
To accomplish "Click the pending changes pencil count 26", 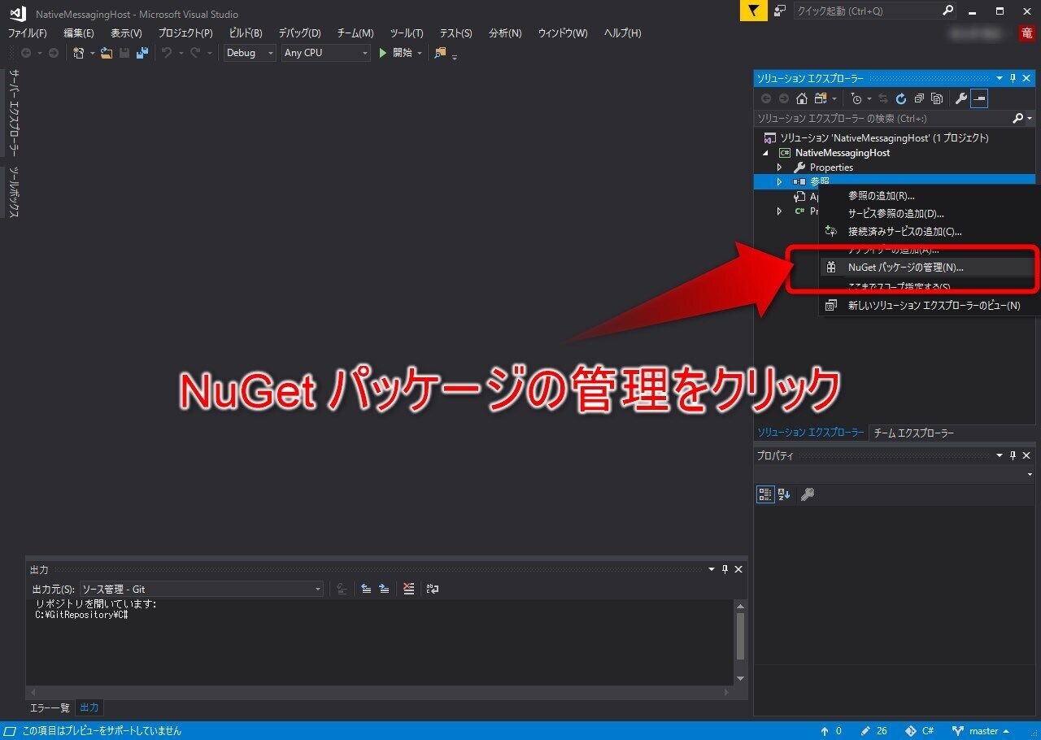I will coord(873,731).
